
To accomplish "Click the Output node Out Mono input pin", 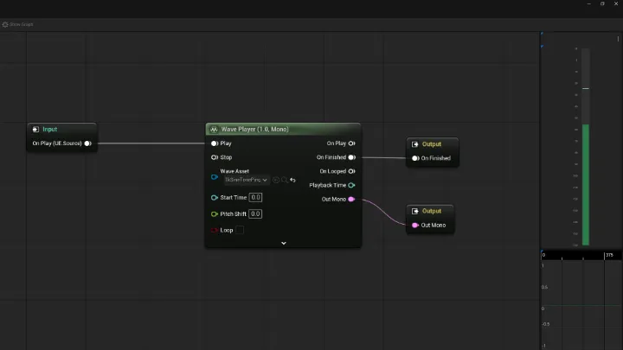I will 415,226.
